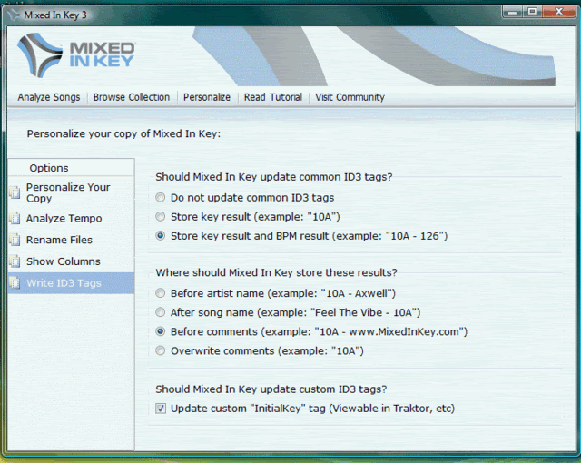This screenshot has width=581, height=463.
Task: Click the Analyze Tempo page icon
Action: coord(15,218)
